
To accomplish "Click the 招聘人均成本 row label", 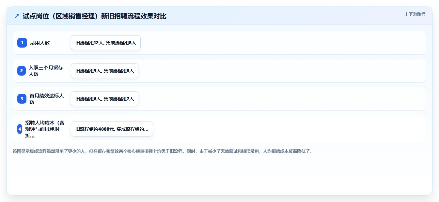I will pyautogui.click(x=45, y=129).
